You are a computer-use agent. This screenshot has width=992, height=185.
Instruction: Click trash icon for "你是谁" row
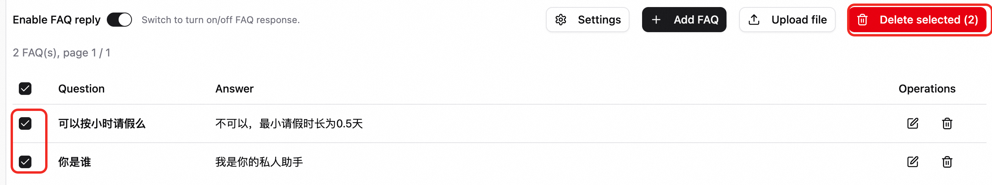point(947,161)
